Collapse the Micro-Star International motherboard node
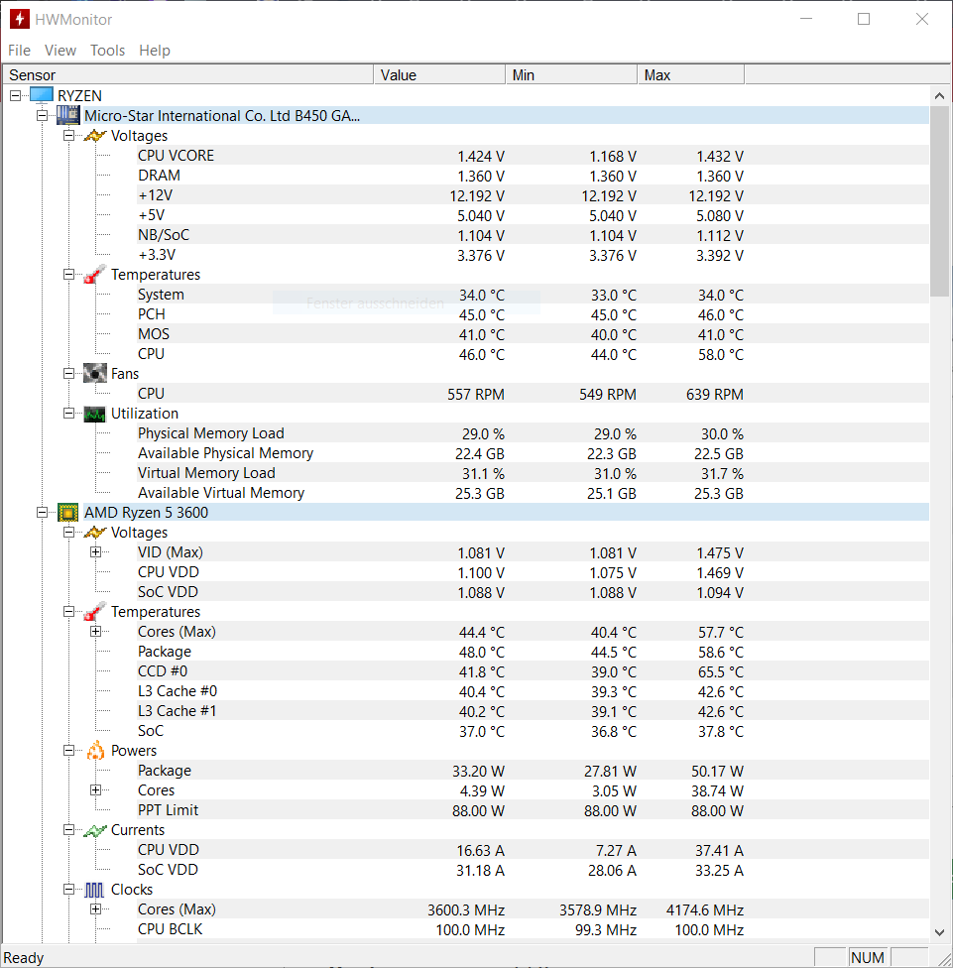This screenshot has height=968, width=953. [x=42, y=115]
